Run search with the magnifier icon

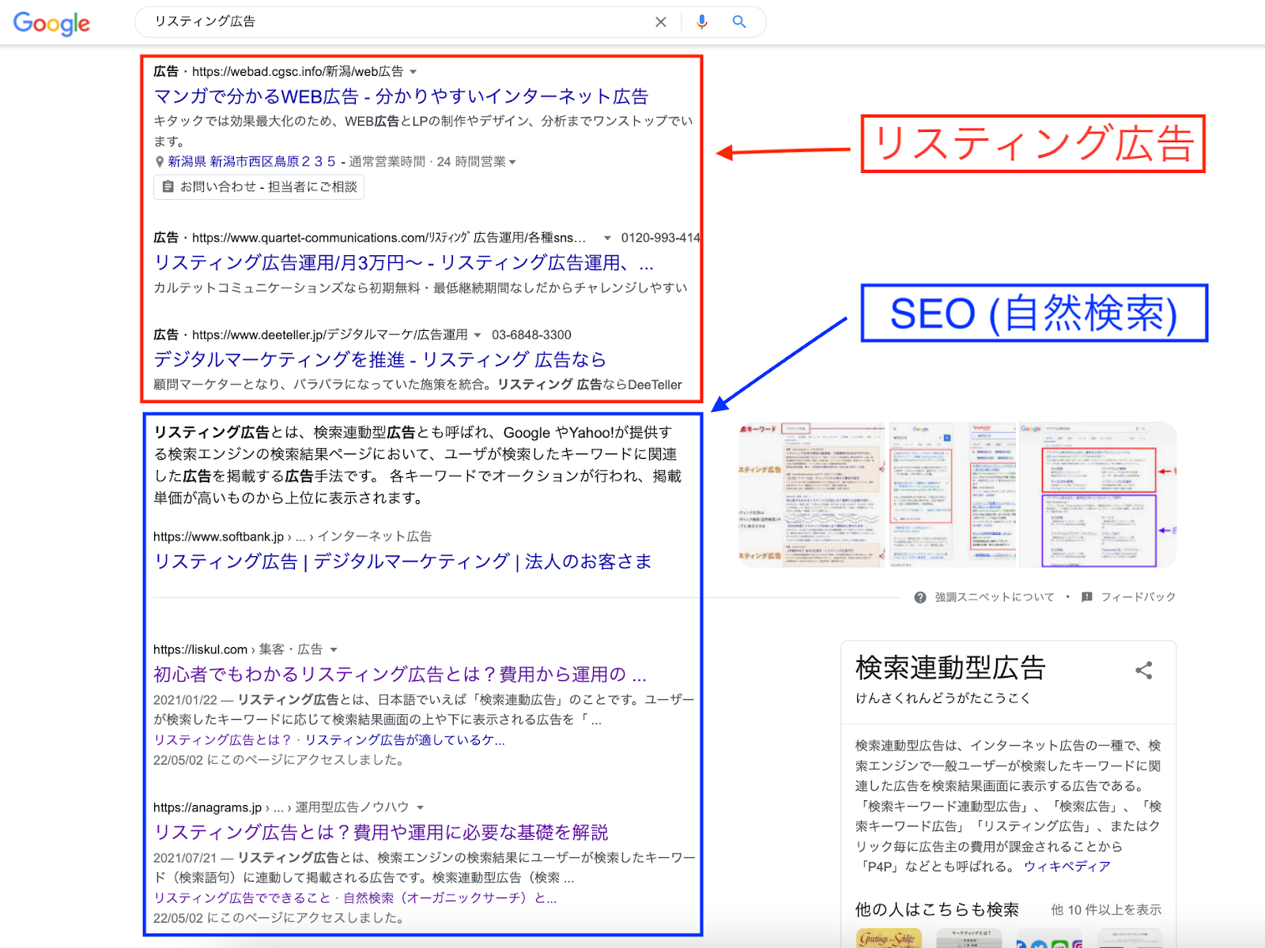[739, 22]
